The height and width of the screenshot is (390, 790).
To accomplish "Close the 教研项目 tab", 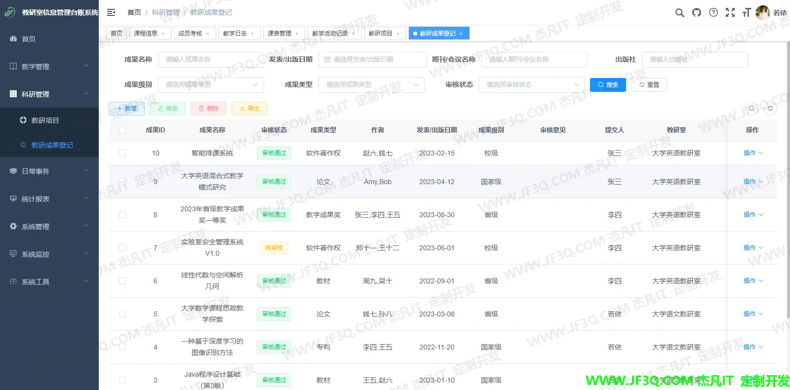I will pyautogui.click(x=398, y=34).
